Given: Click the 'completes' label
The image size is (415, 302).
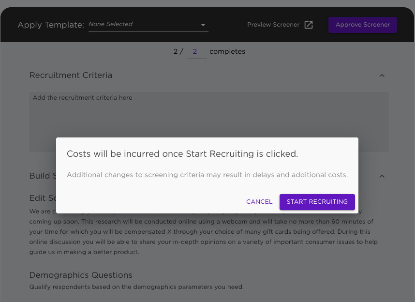Looking at the screenshot, I should click(x=227, y=51).
